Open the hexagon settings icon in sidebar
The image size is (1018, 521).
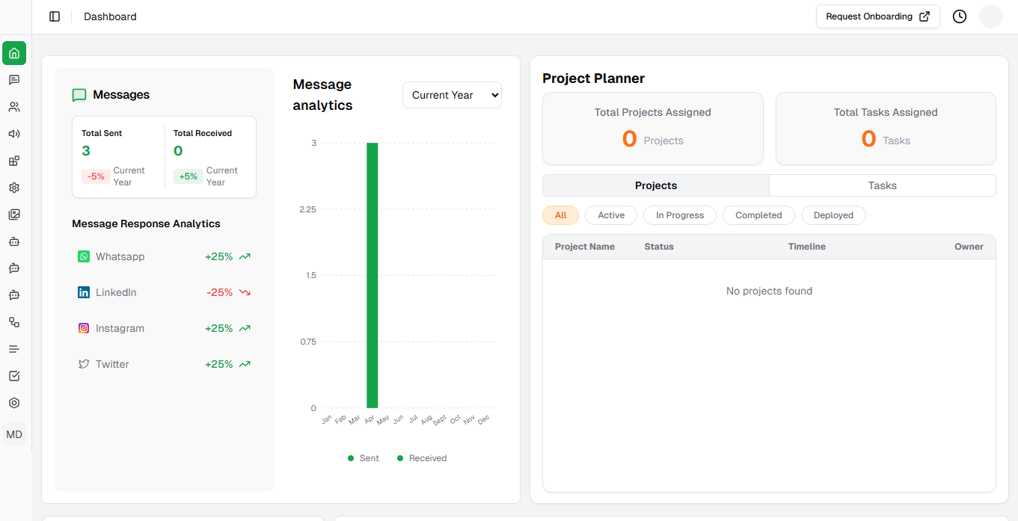tap(14, 403)
